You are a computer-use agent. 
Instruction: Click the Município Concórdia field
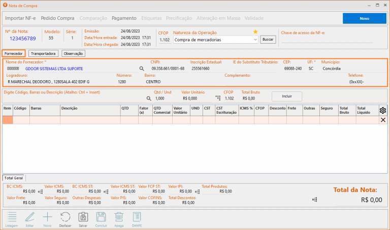pos(353,69)
